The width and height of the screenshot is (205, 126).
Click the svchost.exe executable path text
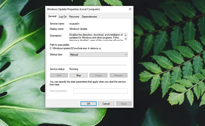[x=75, y=48]
